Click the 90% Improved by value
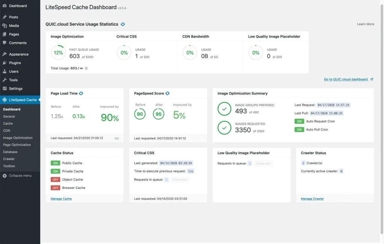384x244 pixels. (x=110, y=117)
